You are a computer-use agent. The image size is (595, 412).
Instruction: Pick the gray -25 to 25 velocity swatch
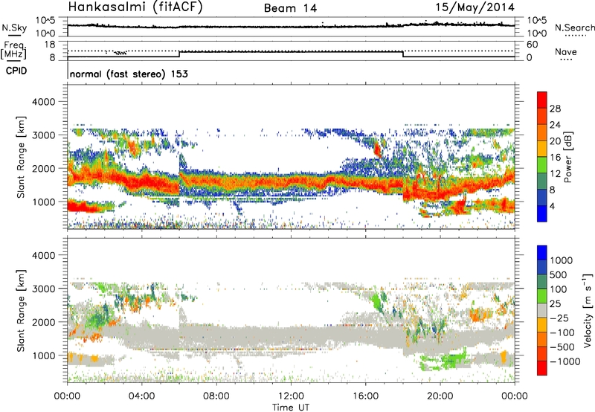pos(542,310)
